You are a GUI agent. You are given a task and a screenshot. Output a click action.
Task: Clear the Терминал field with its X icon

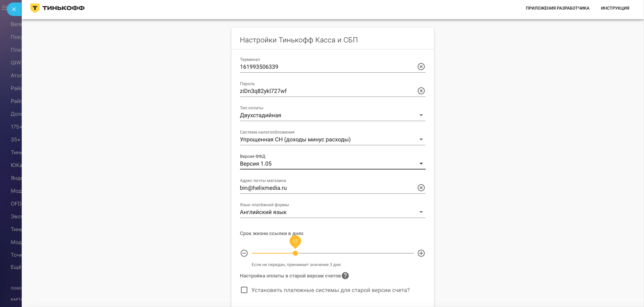point(421,67)
